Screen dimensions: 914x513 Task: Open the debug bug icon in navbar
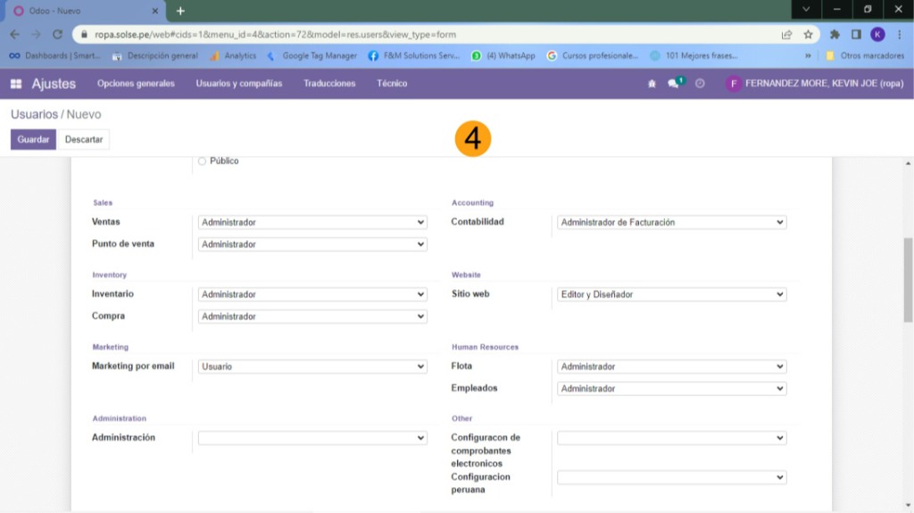(x=652, y=84)
